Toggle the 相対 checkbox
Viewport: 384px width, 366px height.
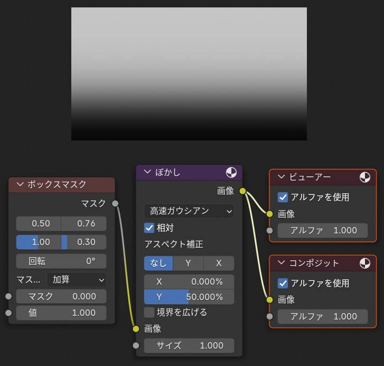pos(149,228)
